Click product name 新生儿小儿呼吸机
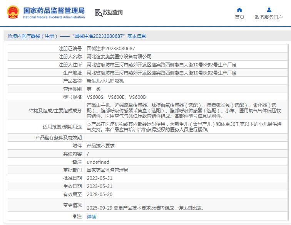 [105, 81]
